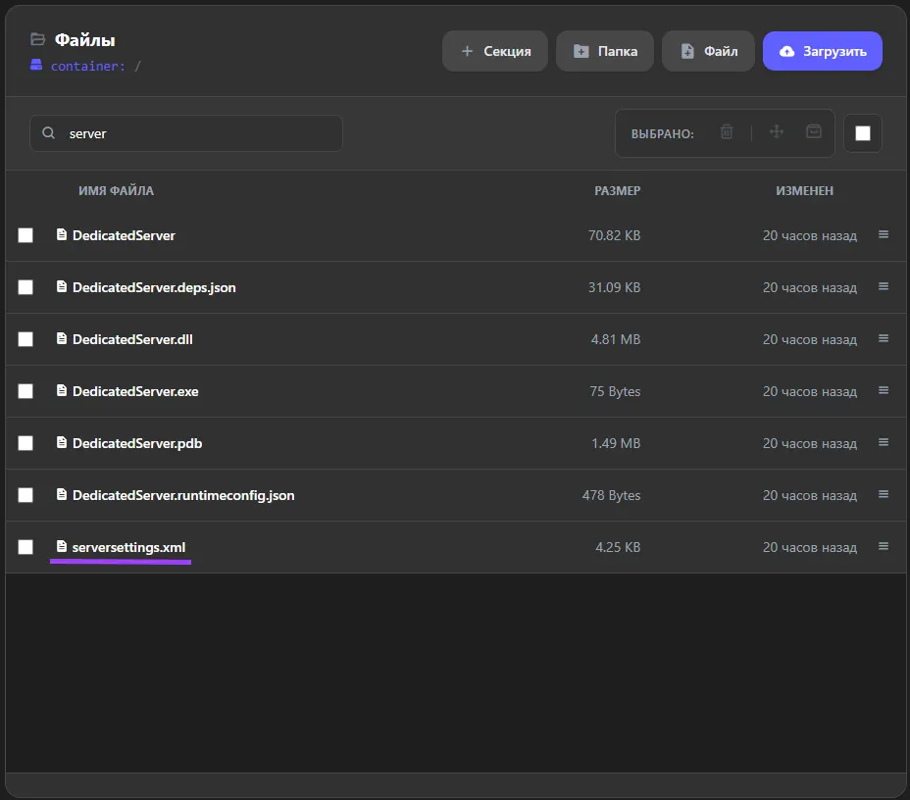Click the file icon beside DedicatedServer.runtimeconfig.json
Screen dimensions: 910x800
pos(61,494)
